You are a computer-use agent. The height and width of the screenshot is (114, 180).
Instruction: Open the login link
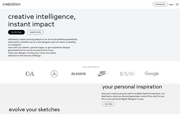(x=171, y=4)
